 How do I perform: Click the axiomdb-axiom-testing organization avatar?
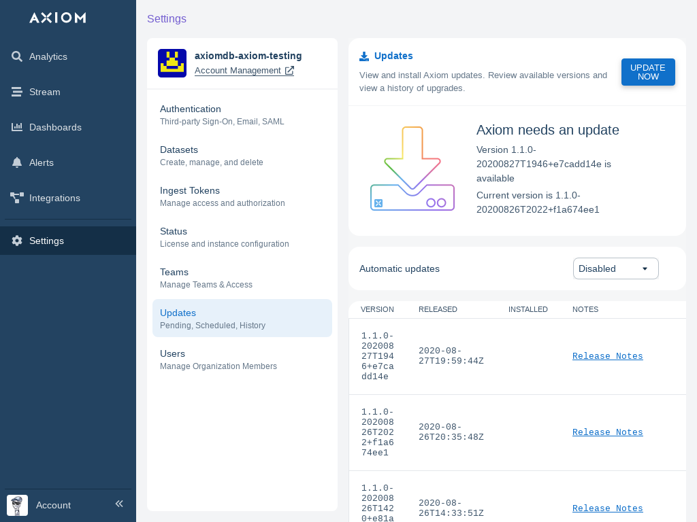click(172, 63)
